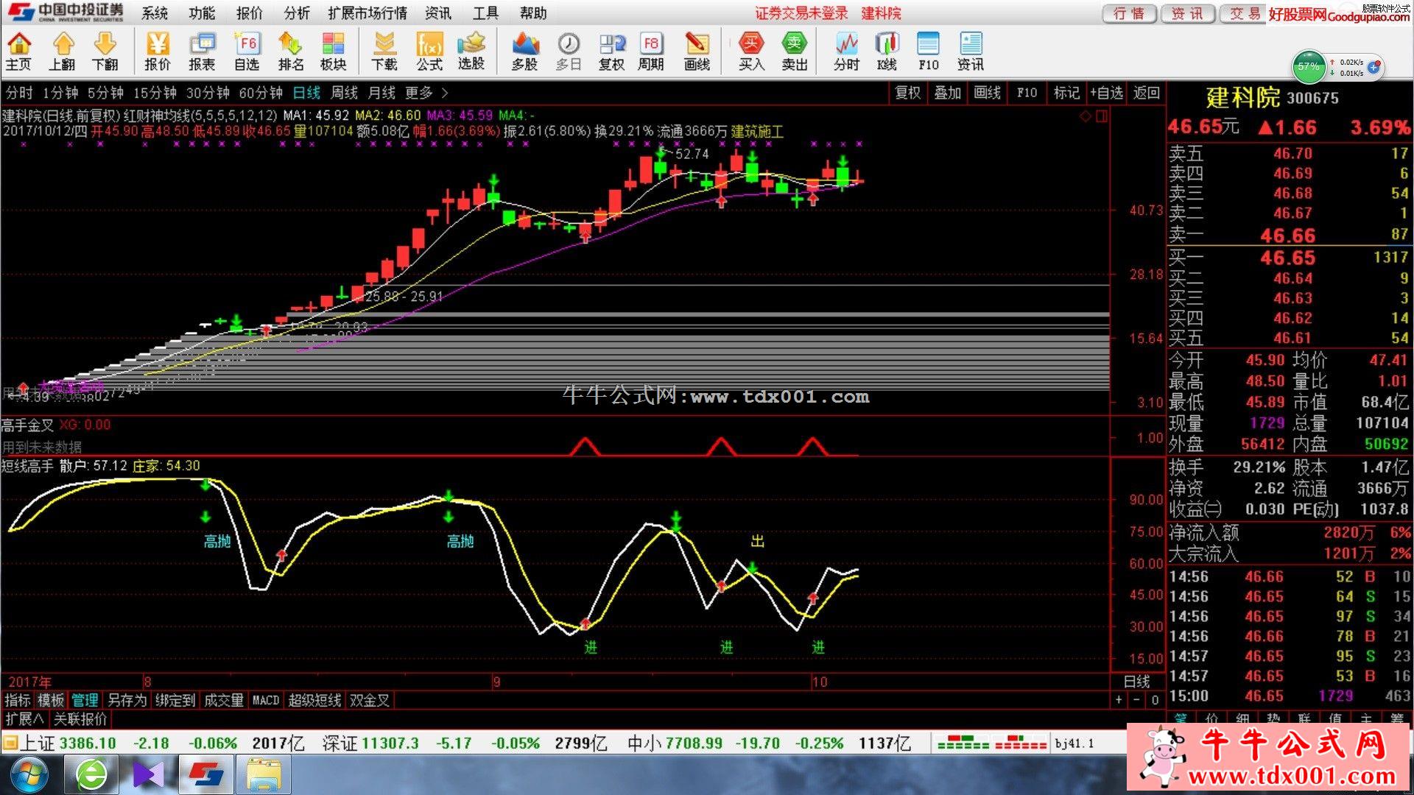This screenshot has height=795, width=1414.
Task: Switch to the 月线 monthly period tab
Action: click(381, 93)
